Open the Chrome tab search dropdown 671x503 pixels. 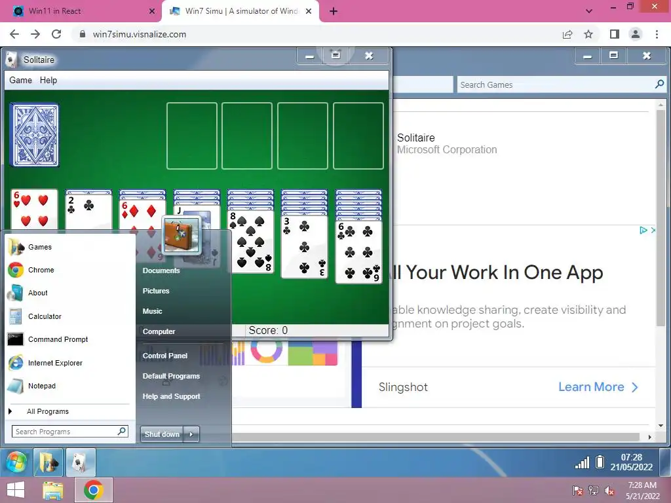(589, 11)
